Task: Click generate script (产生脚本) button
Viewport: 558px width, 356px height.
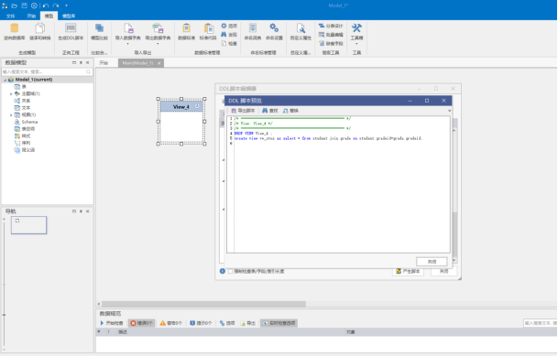Action: pyautogui.click(x=408, y=271)
